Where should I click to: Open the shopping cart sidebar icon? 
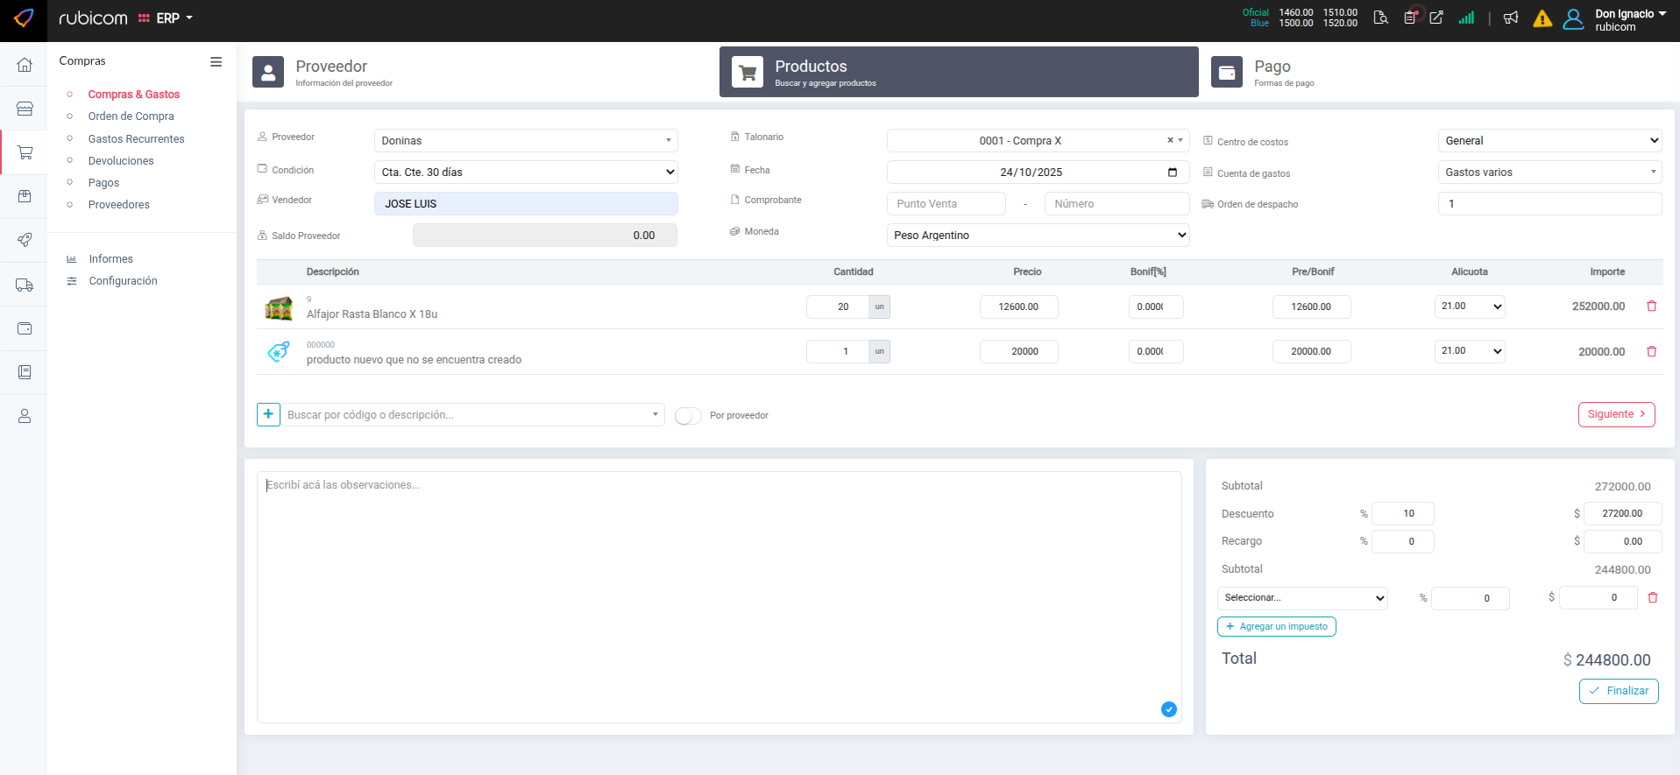[x=25, y=152]
